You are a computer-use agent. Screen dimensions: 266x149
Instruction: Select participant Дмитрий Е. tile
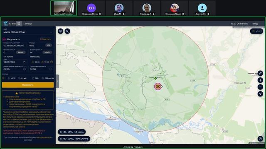[202, 8]
